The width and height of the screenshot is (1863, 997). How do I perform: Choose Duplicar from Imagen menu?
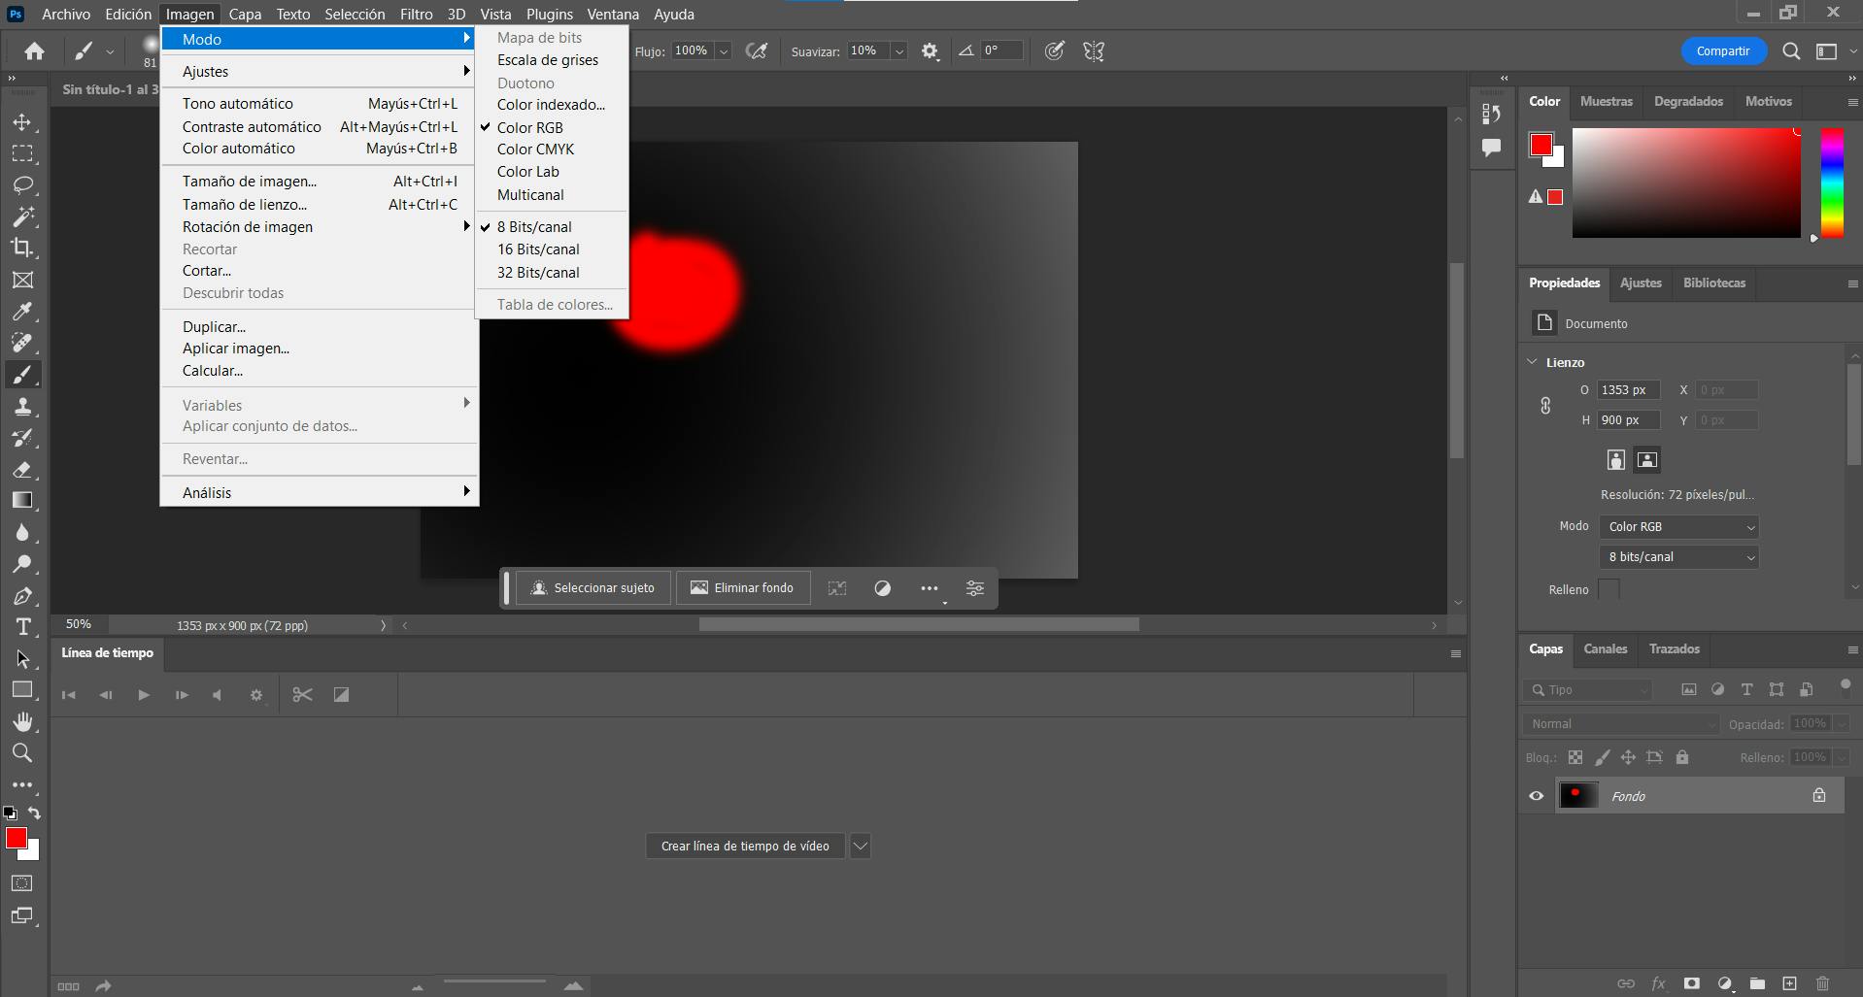[x=320, y=327]
